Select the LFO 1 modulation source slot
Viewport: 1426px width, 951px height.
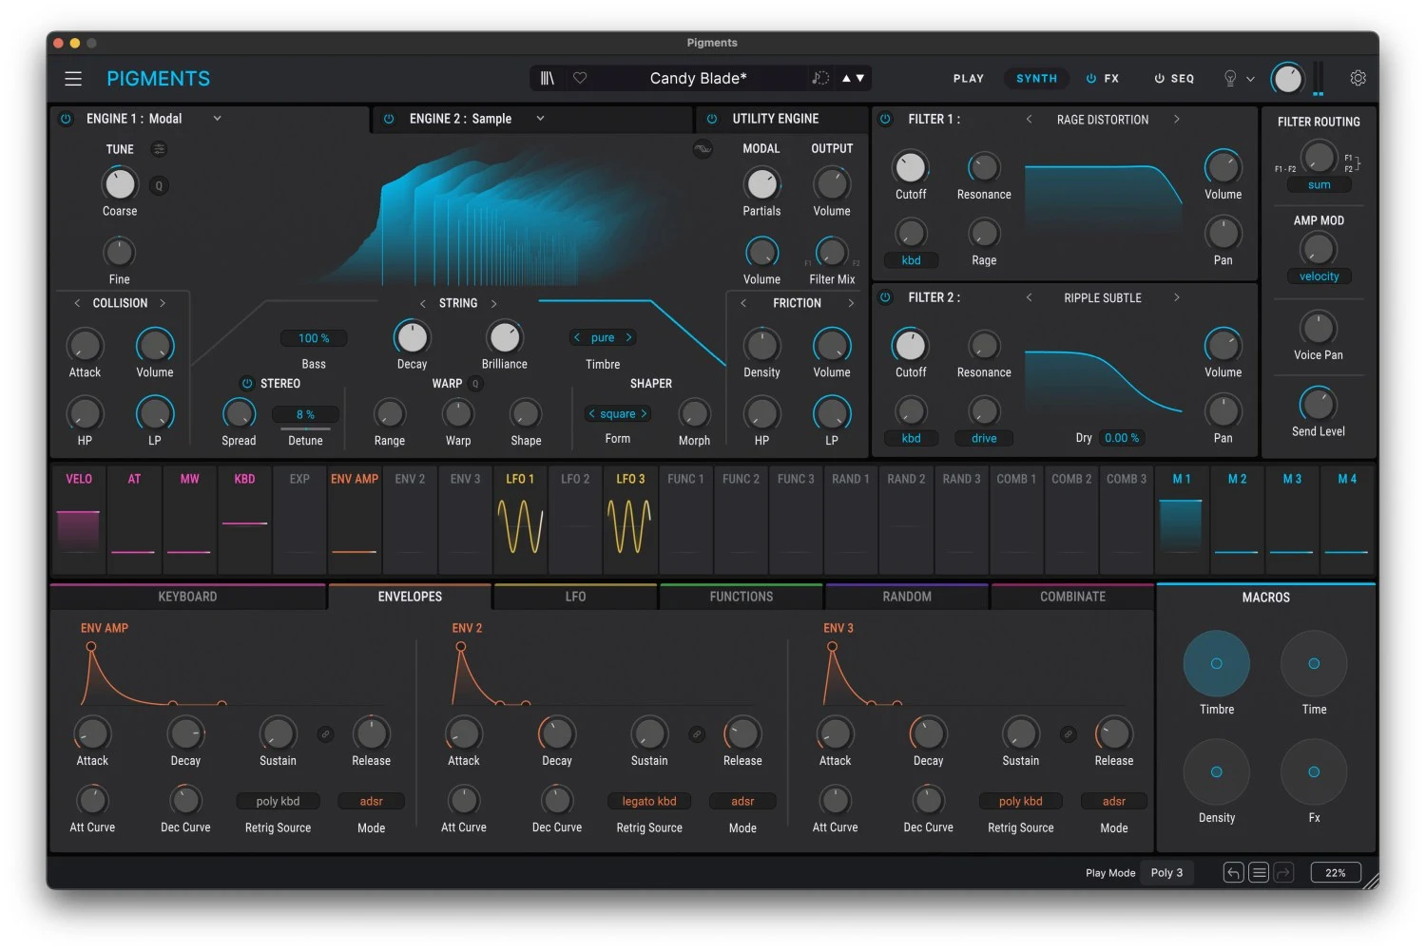coord(520,519)
